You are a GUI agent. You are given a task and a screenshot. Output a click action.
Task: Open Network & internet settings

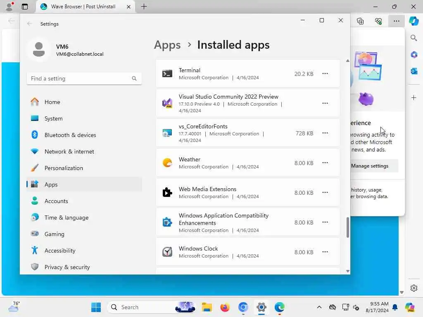click(84, 151)
